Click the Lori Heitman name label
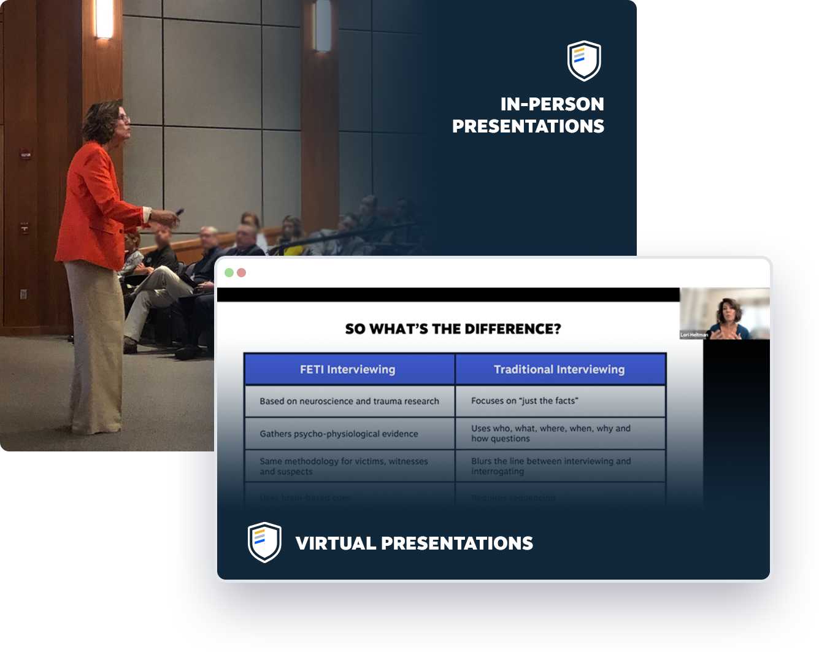The height and width of the screenshot is (652, 819). click(694, 335)
